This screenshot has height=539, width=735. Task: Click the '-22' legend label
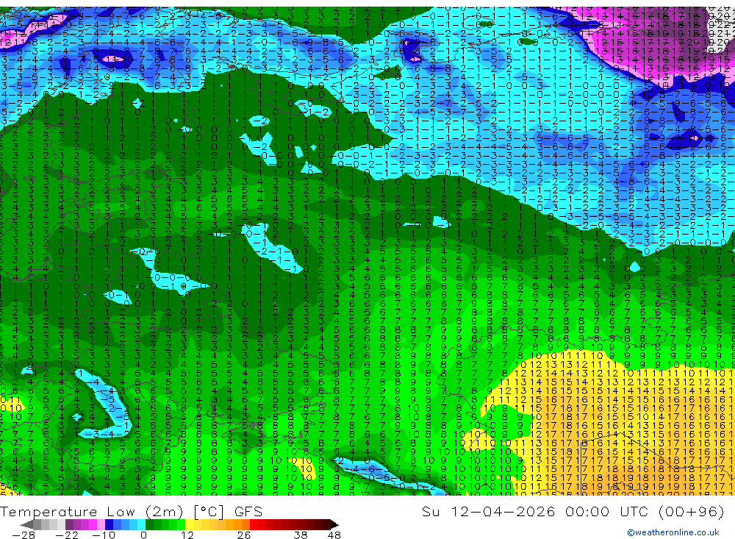[x=67, y=535]
